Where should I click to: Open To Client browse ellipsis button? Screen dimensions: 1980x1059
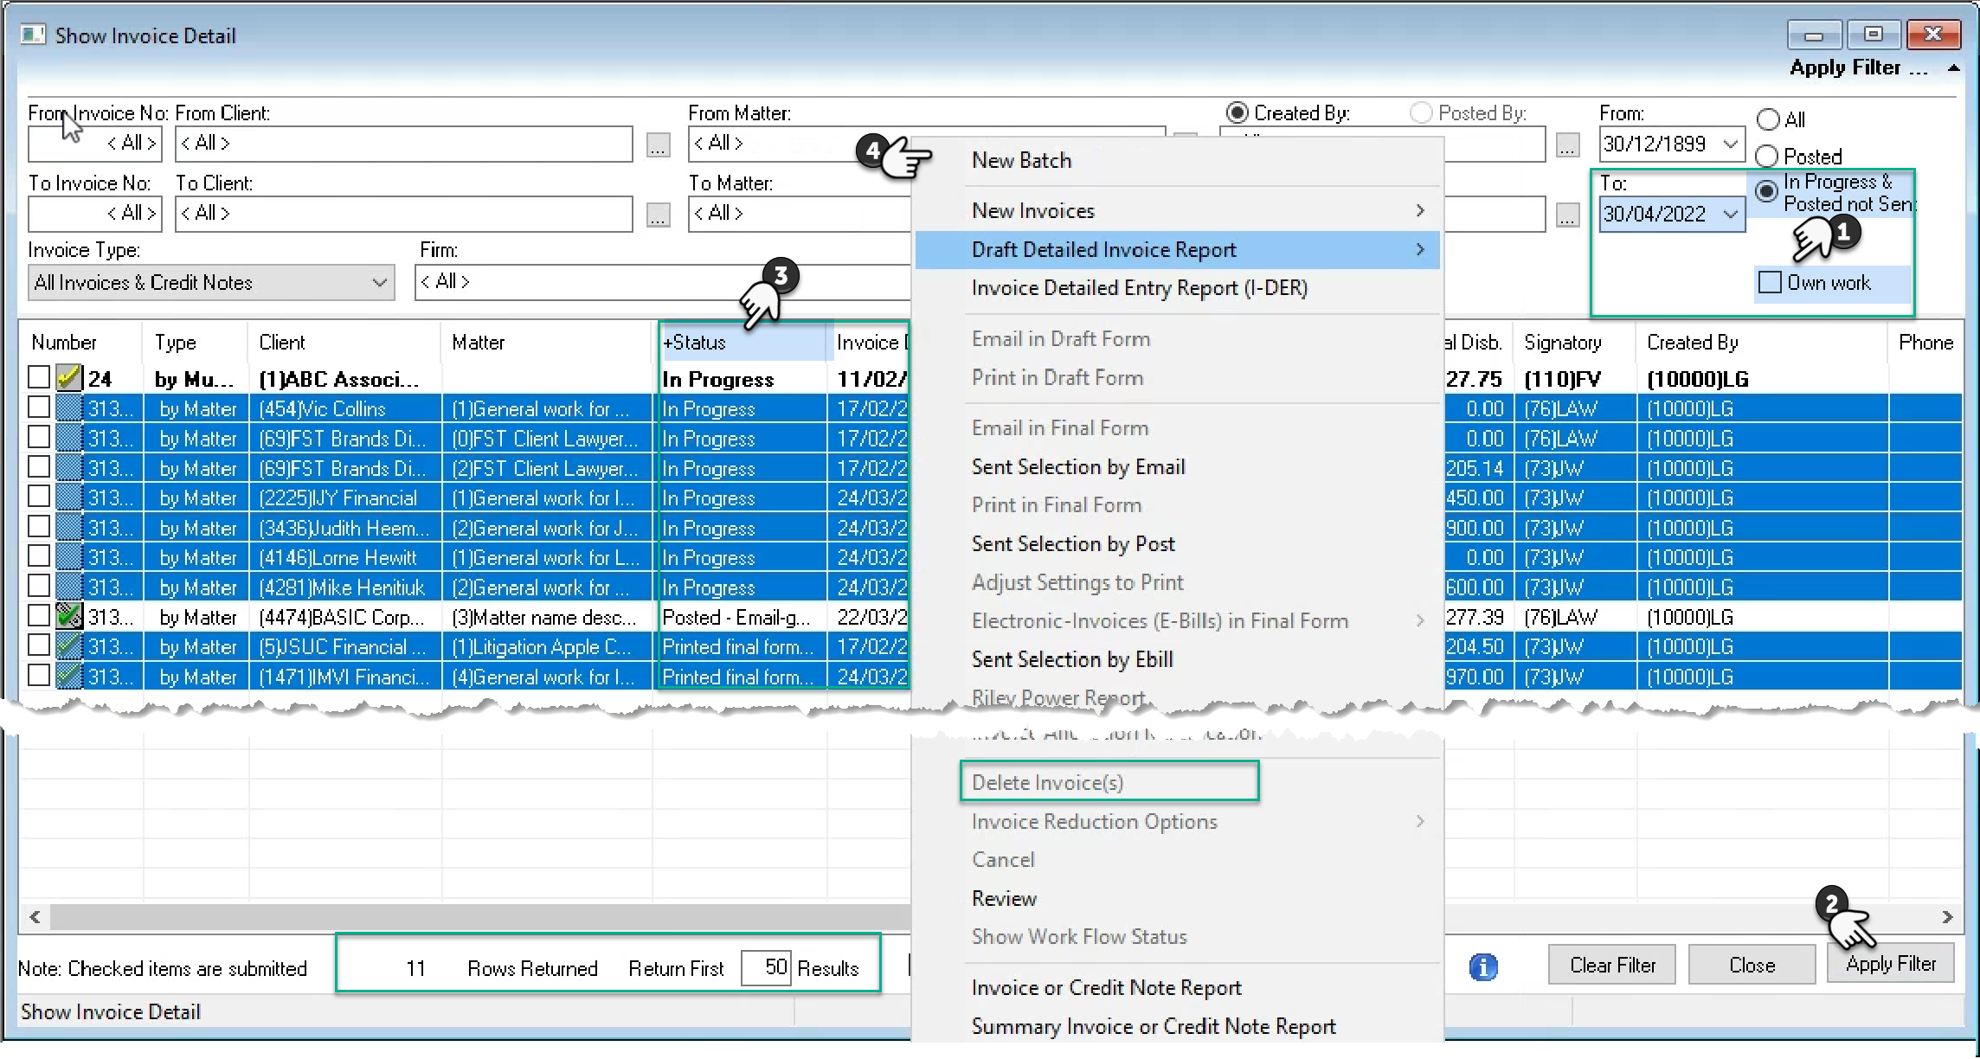click(658, 214)
